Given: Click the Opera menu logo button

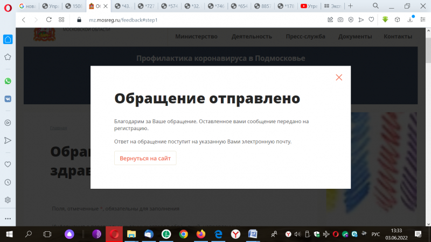Looking at the screenshot, I should 8,6.
